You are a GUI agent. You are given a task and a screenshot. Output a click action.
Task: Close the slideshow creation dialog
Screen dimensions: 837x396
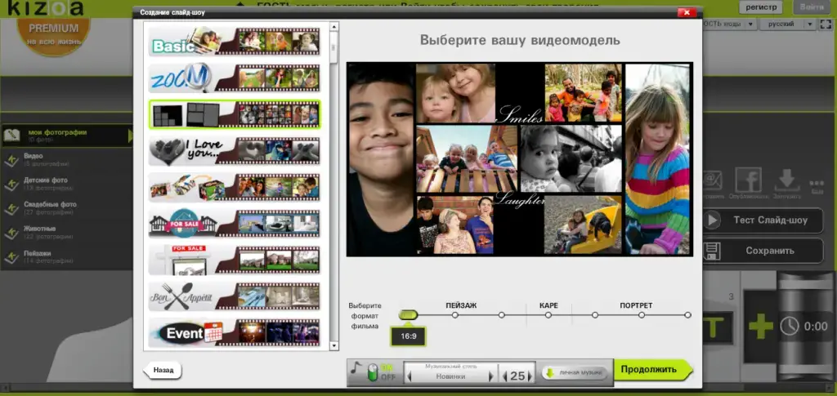pyautogui.click(x=686, y=14)
